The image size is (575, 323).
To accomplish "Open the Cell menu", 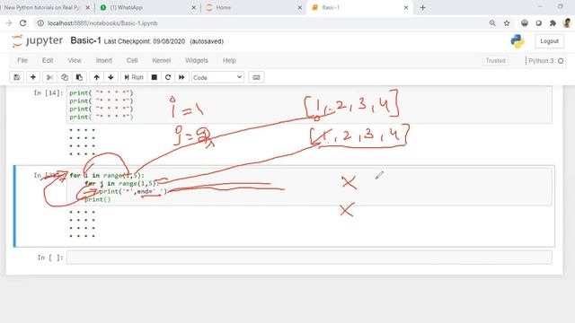I will point(132,60).
